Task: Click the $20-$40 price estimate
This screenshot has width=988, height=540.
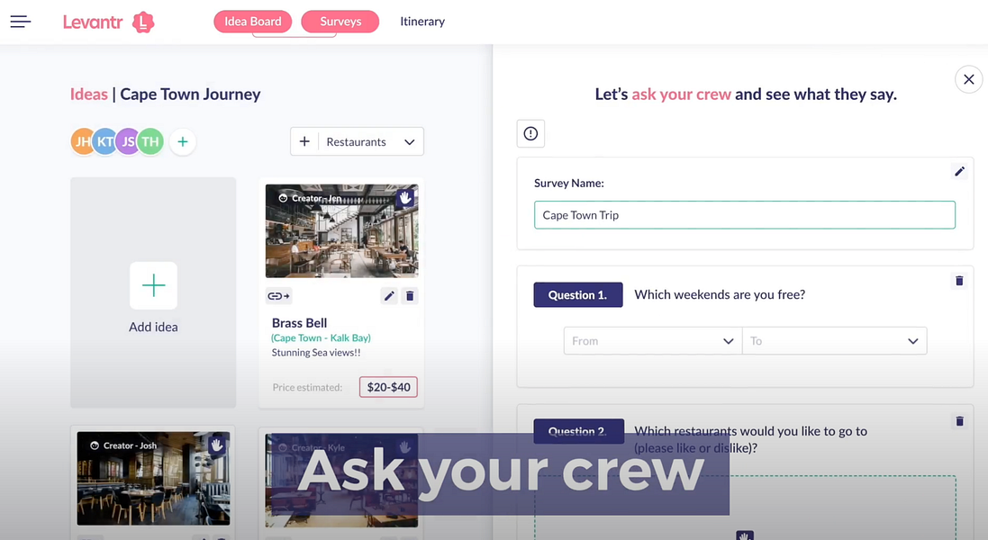Action: coord(388,387)
